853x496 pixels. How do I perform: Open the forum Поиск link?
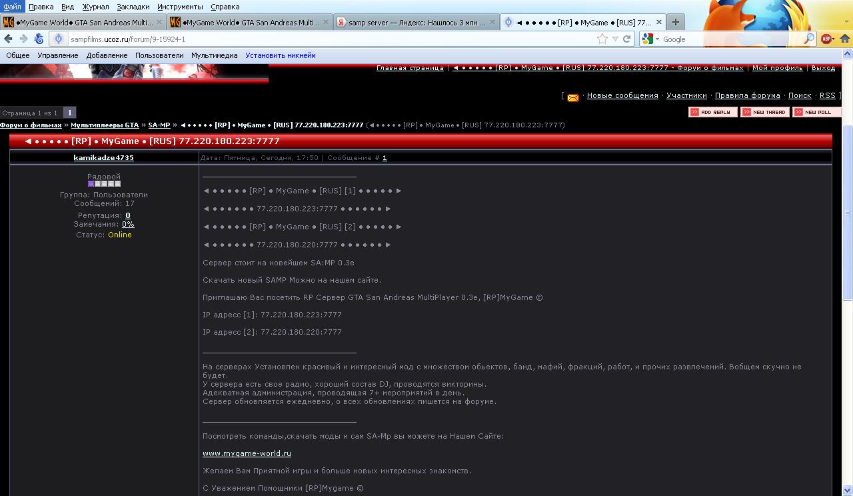tap(800, 95)
